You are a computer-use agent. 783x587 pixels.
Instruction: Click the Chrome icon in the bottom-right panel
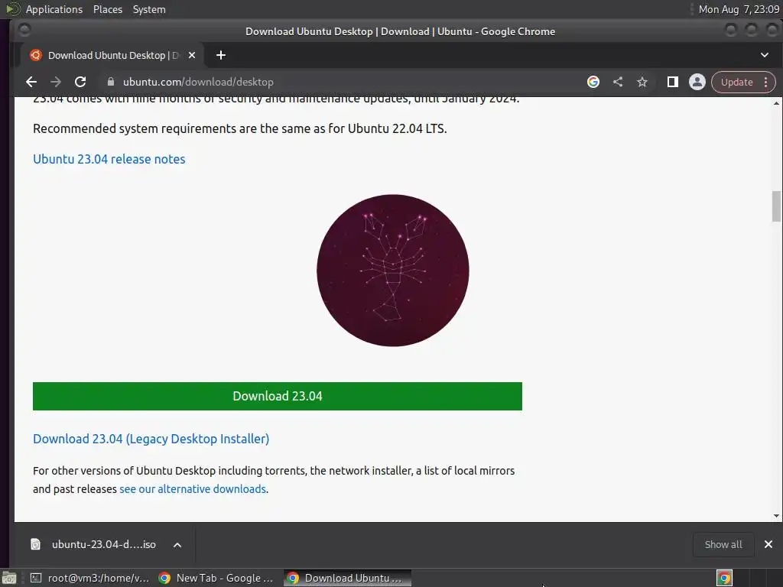[724, 578]
